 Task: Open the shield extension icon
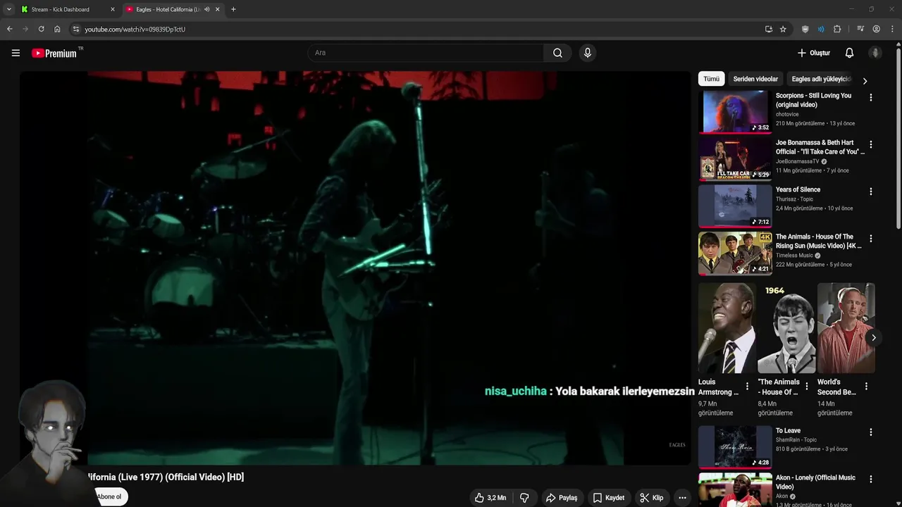(805, 29)
